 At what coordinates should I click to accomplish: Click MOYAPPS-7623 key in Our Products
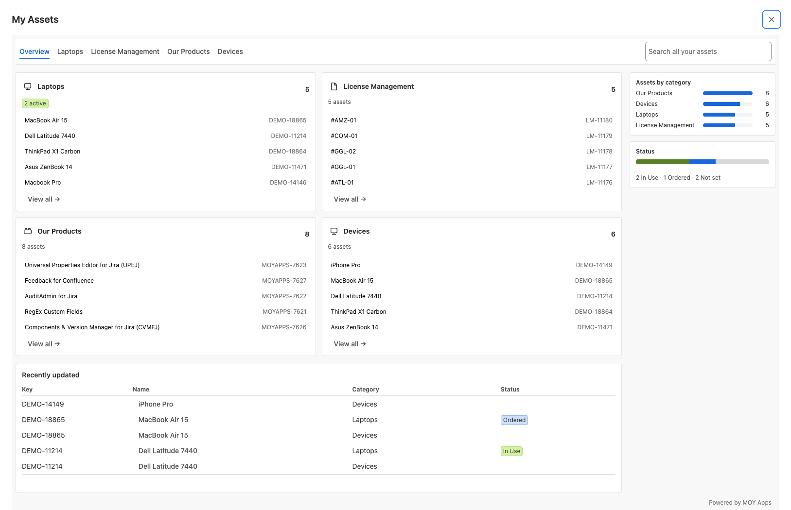click(284, 265)
